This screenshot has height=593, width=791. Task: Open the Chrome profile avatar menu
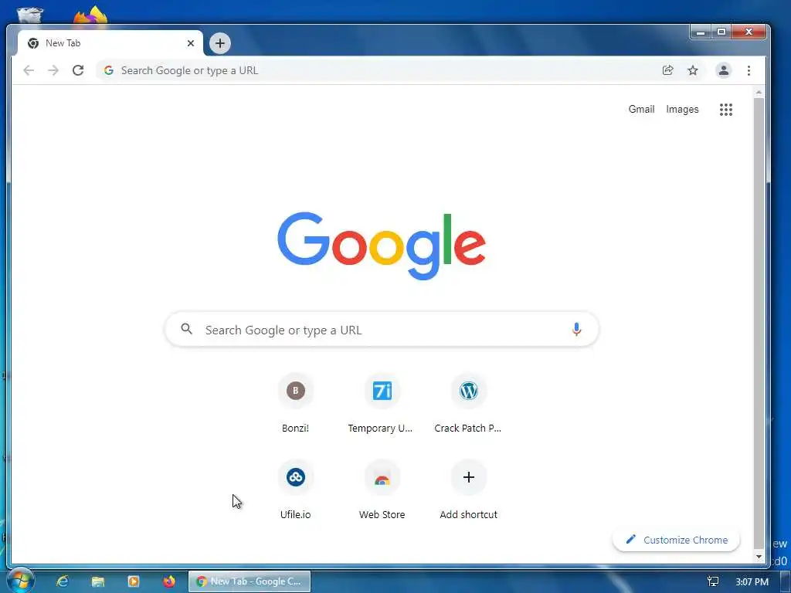point(723,70)
